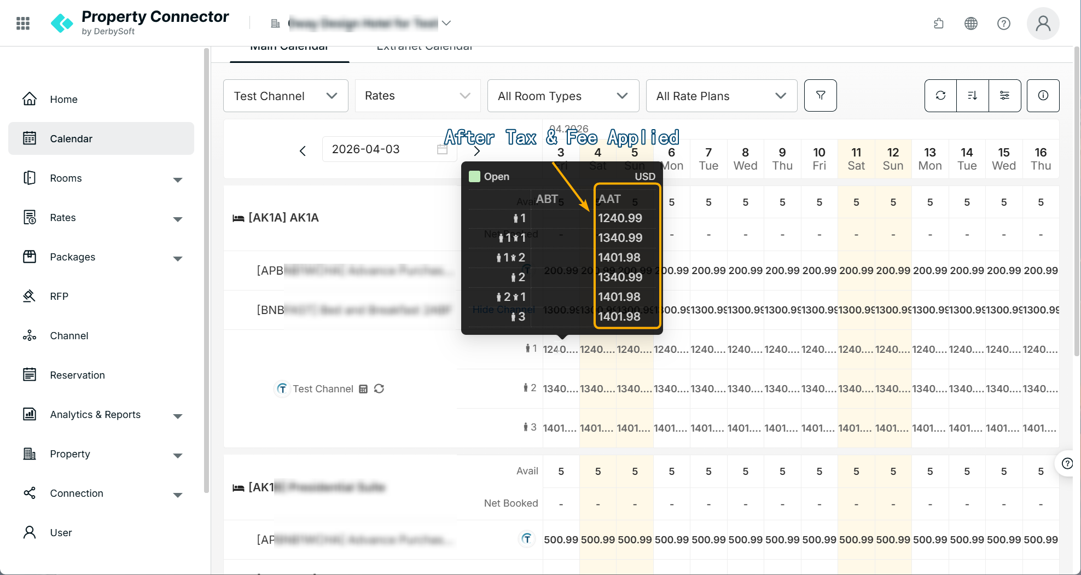Open the language globe icon
This screenshot has height=575, width=1081.
[x=971, y=23]
